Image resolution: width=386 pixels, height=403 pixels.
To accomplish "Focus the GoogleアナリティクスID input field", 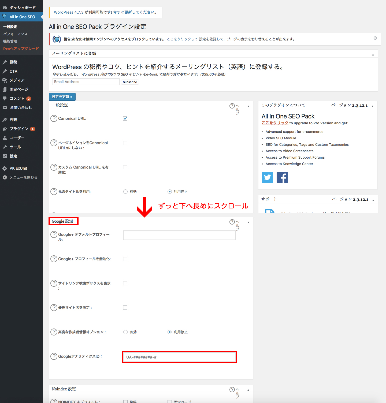I will point(179,357).
